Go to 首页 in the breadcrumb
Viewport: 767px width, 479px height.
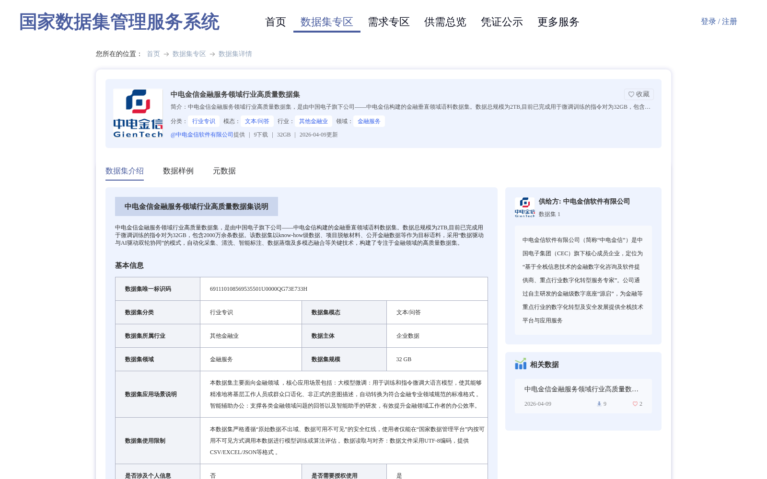pos(153,54)
